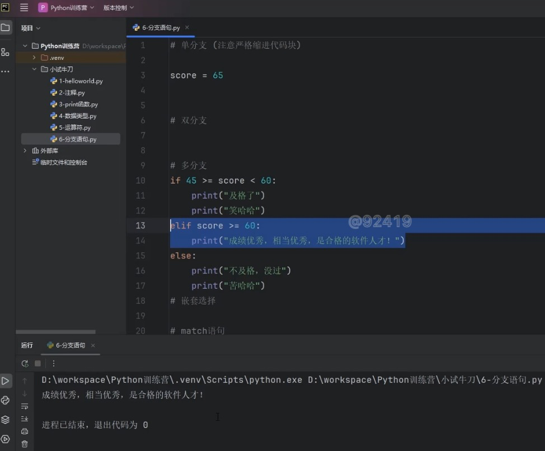The width and height of the screenshot is (545, 451).
Task: Select 临时文件和控制台 node
Action: point(59,162)
